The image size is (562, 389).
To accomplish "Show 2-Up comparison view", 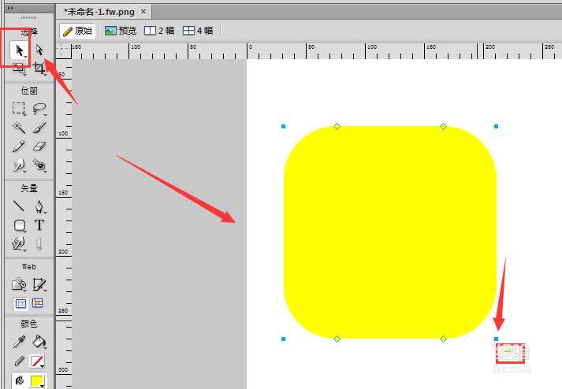I will click(159, 31).
